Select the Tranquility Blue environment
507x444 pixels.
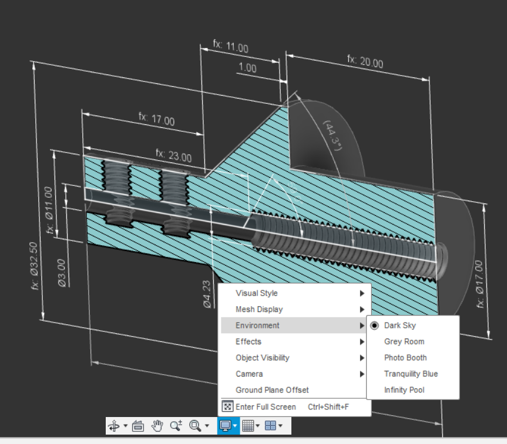[x=412, y=374]
